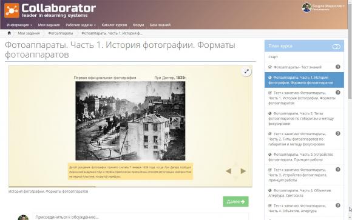The height and width of the screenshot is (220, 352).
Task: Click the globe icon on highlighted lesson
Action: coord(270,78)
